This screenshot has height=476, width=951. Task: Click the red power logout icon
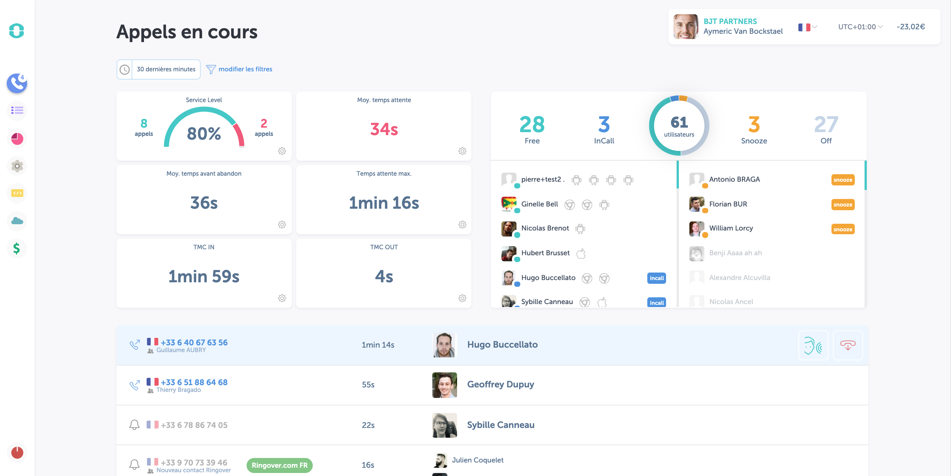tap(17, 452)
